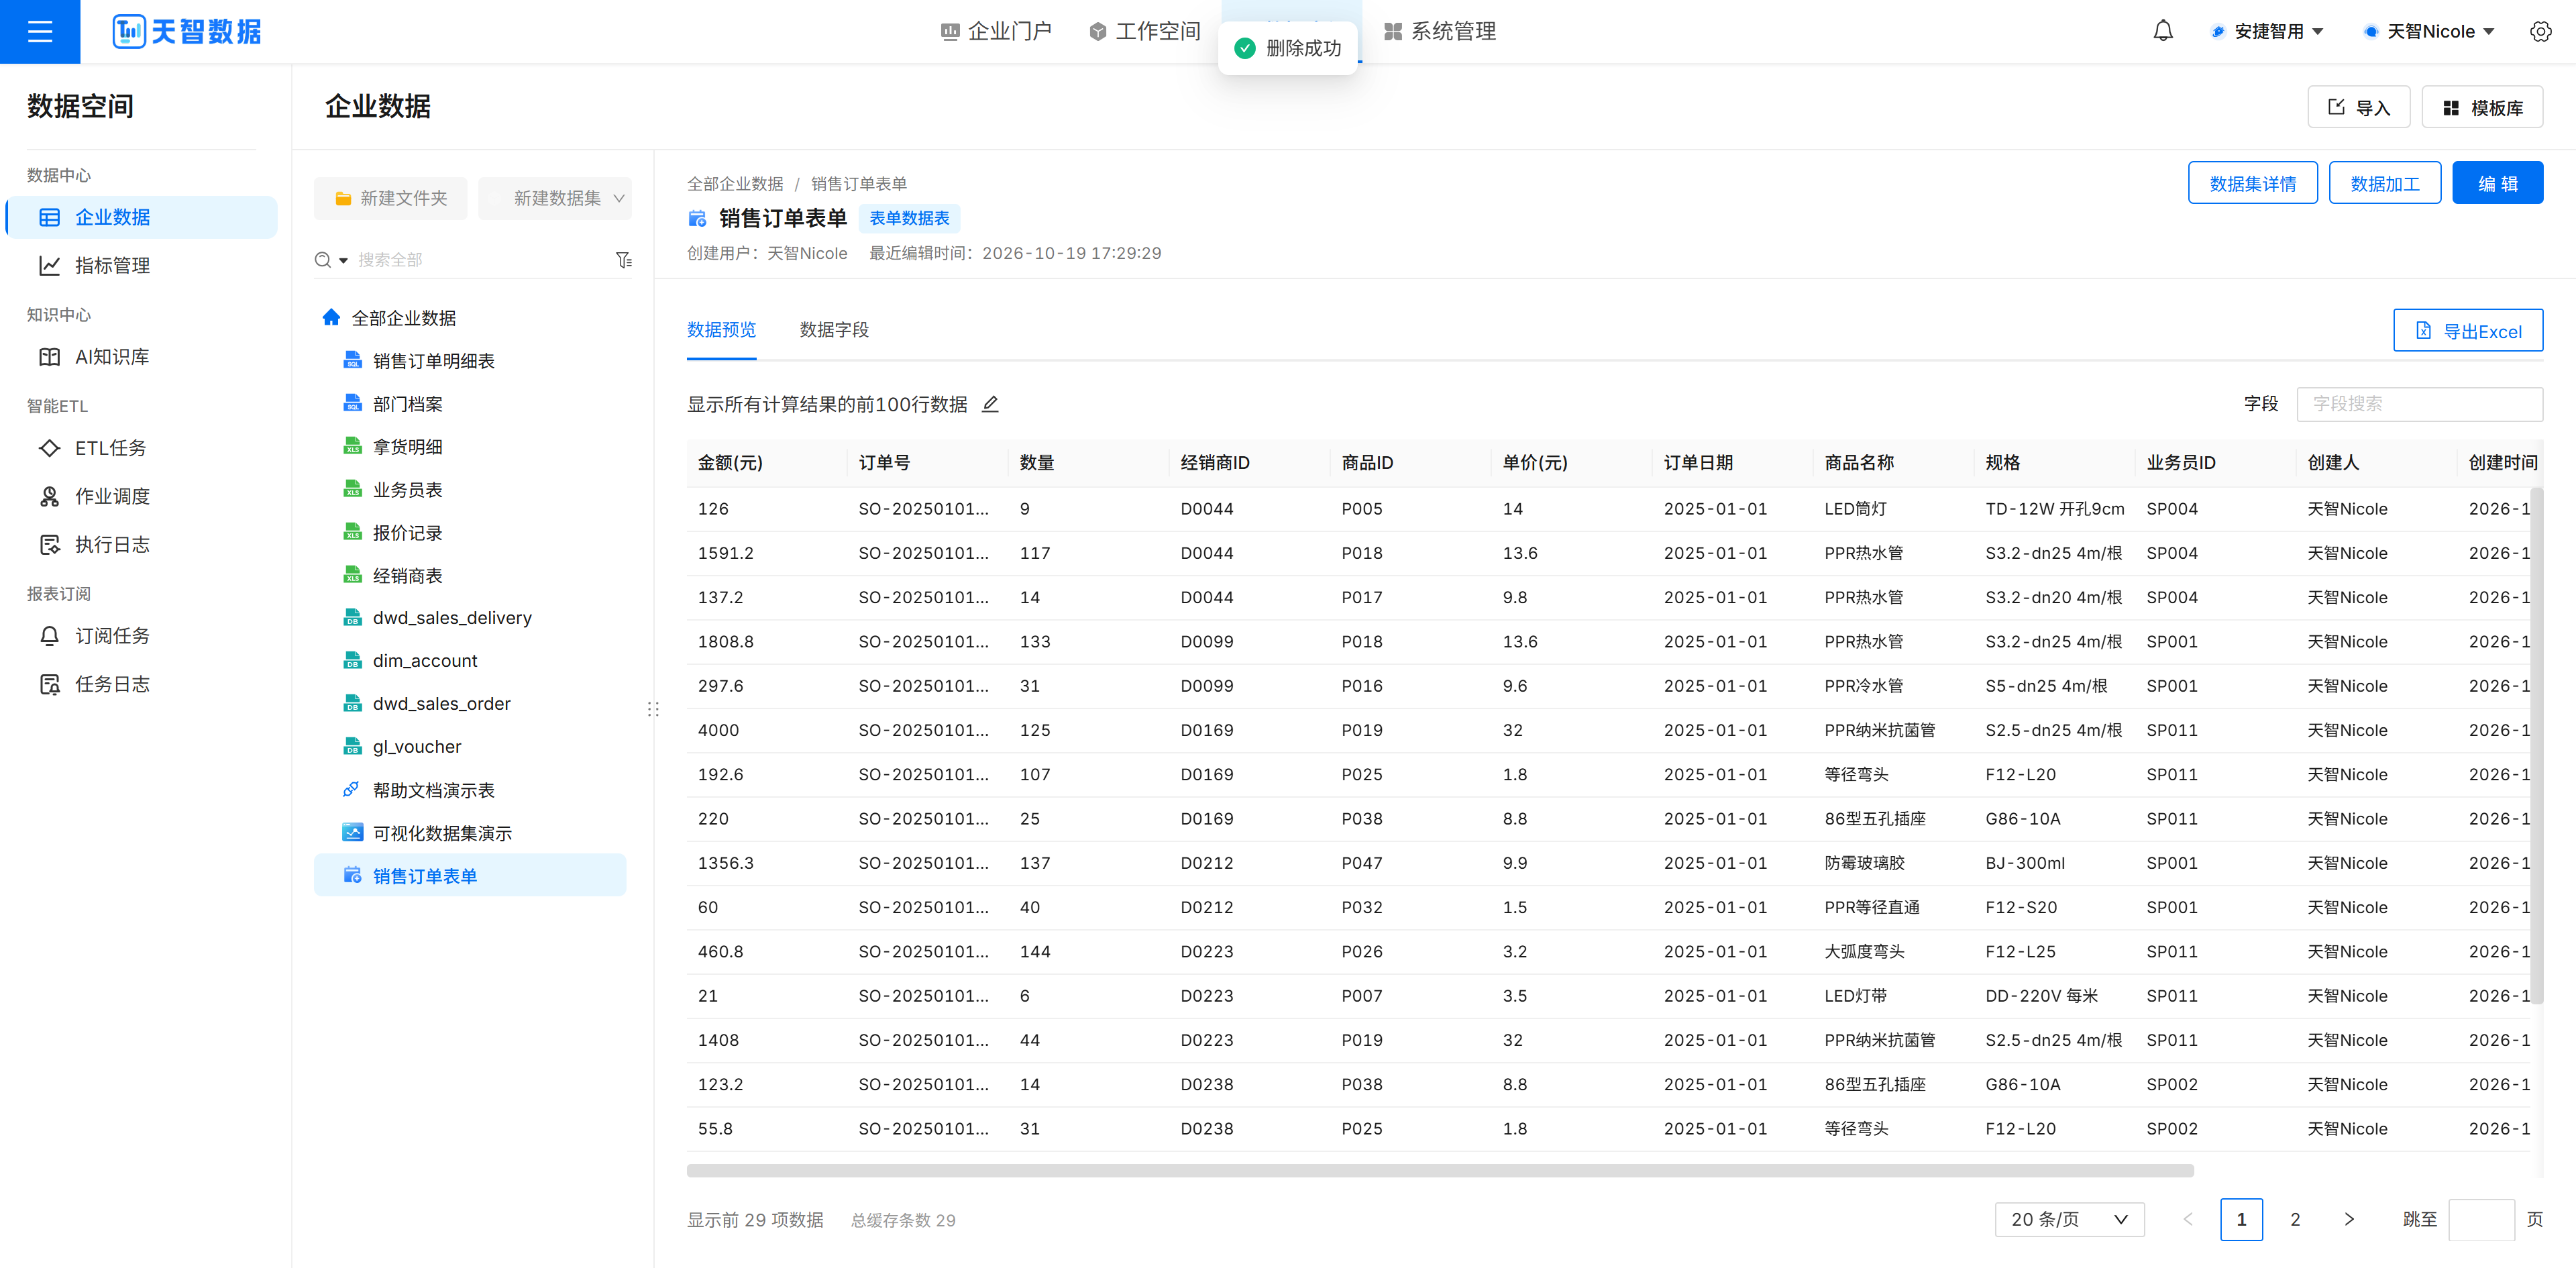Open the 20 条/页 page size selector
Image resolution: width=2576 pixels, height=1268 pixels.
(x=2069, y=1219)
